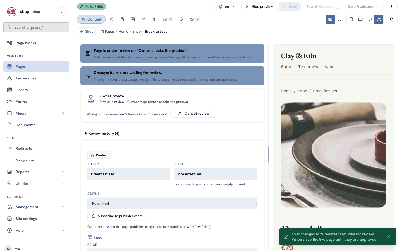Image resolution: width=402 pixels, height=251 pixels.
Task: Expand the Help sidebar submenu
Action: 63,230
